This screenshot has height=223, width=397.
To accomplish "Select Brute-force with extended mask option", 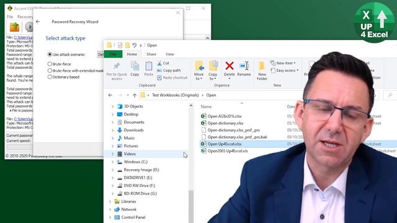I will pos(50,71).
